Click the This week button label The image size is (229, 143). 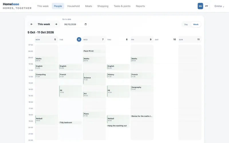coord(44,24)
